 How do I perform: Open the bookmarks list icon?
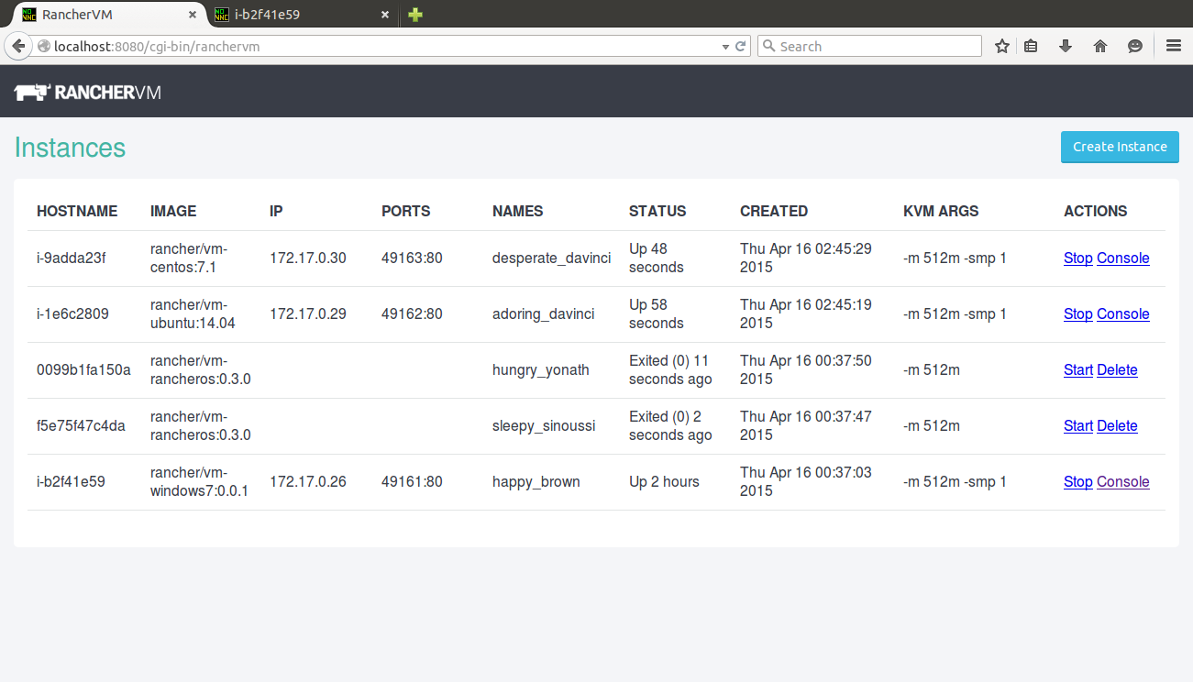(x=1031, y=46)
